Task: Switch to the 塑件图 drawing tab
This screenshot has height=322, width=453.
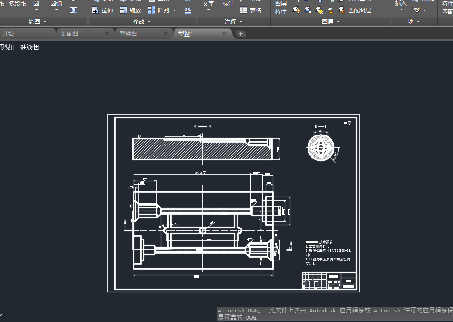Action: point(128,33)
